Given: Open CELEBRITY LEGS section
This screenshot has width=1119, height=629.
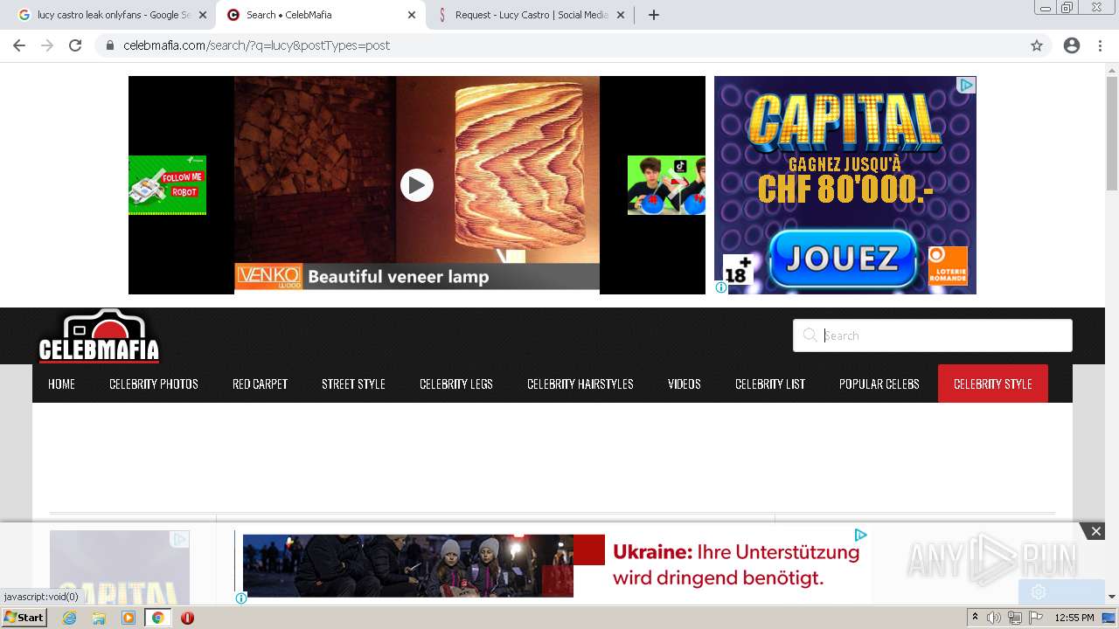Looking at the screenshot, I should [x=456, y=384].
